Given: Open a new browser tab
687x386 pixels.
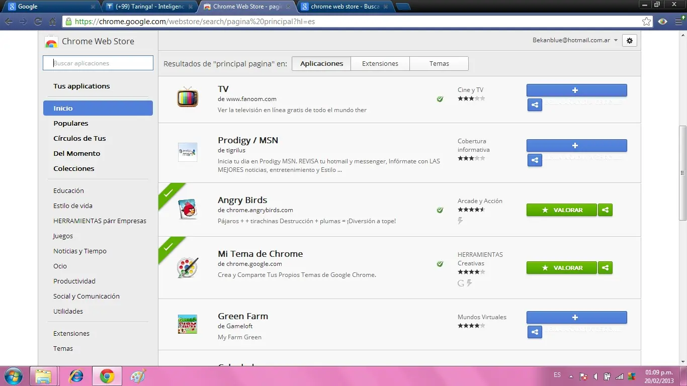Looking at the screenshot, I should 403,7.
